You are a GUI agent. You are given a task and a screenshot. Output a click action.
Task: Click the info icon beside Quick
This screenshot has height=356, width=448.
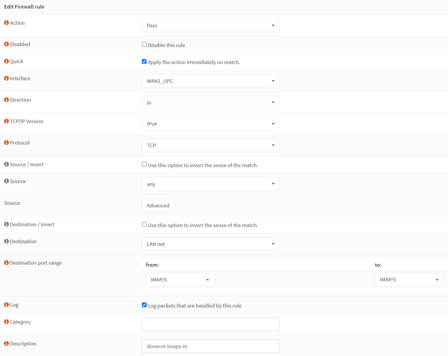point(7,61)
